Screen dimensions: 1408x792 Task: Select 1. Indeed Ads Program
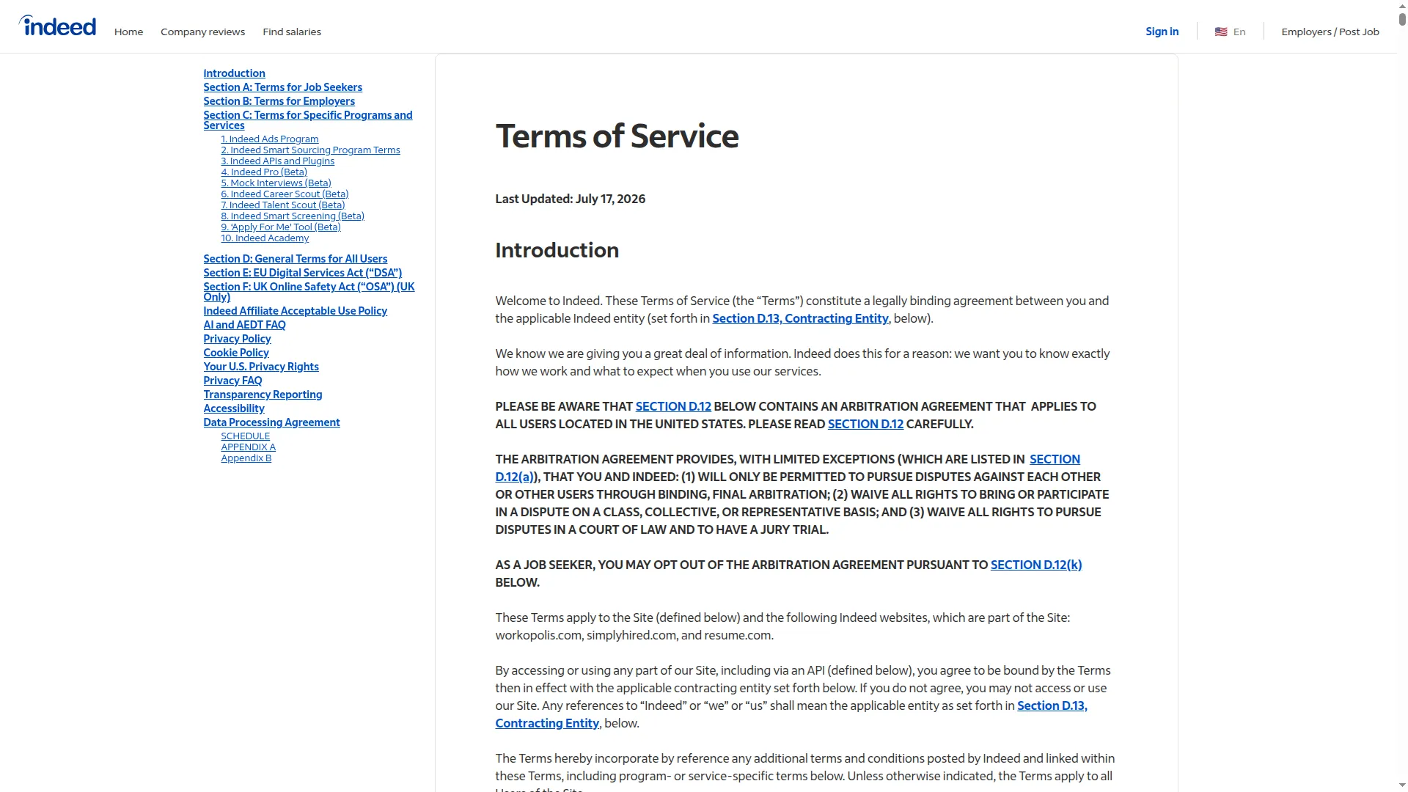[x=269, y=139]
